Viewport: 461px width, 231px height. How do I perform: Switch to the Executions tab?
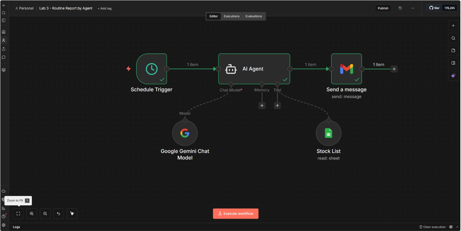[231, 16]
